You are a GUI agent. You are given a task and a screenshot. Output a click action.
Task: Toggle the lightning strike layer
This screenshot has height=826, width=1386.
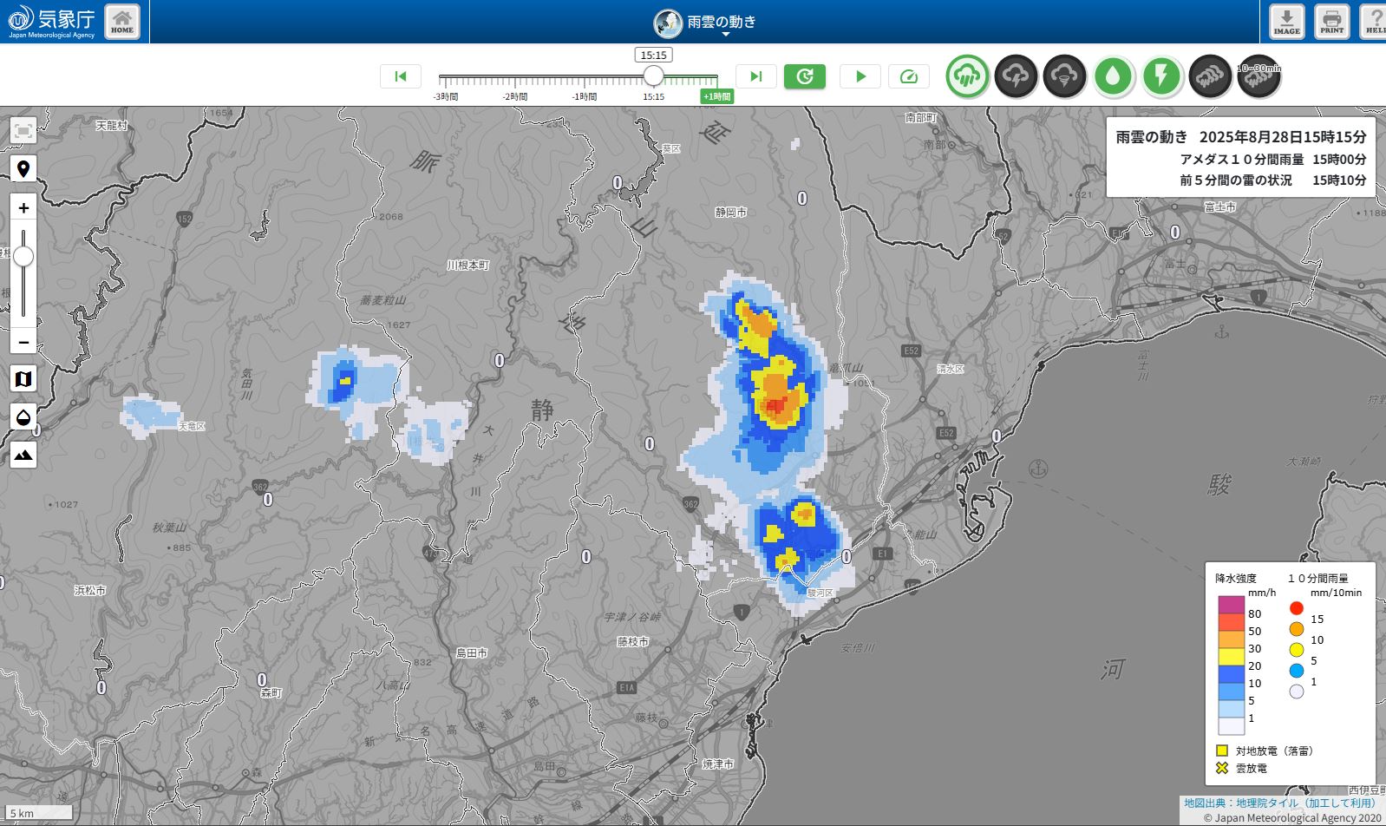1162,76
